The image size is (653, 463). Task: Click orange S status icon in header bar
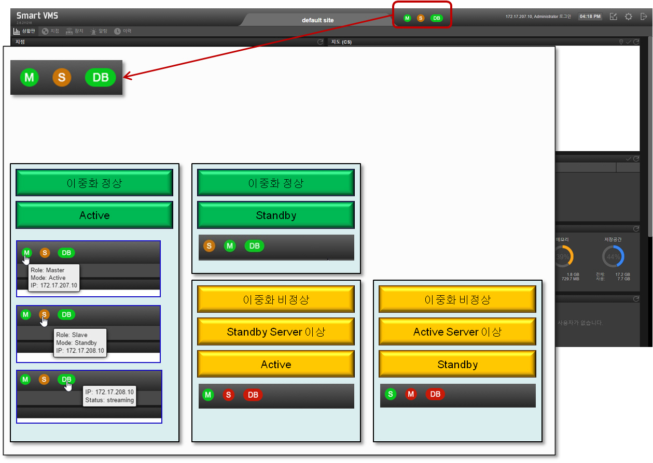421,18
